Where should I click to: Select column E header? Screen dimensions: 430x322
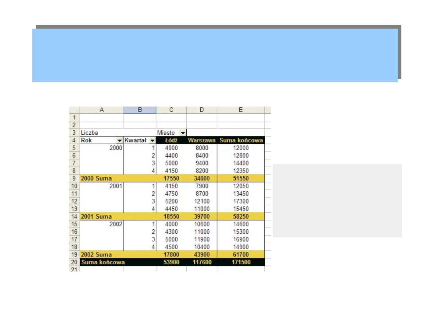241,110
